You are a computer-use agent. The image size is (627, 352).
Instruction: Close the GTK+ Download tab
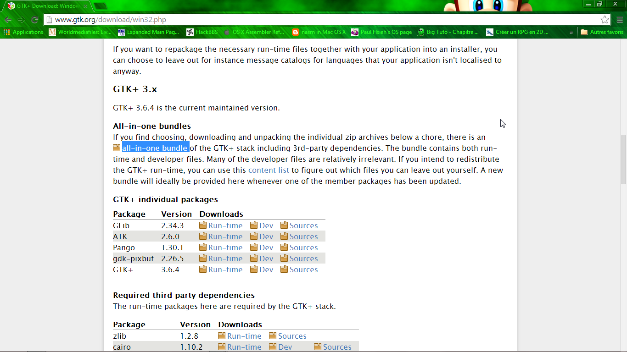pos(85,6)
